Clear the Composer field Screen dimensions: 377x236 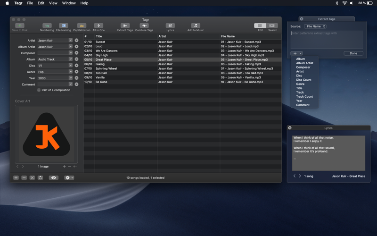76,53
